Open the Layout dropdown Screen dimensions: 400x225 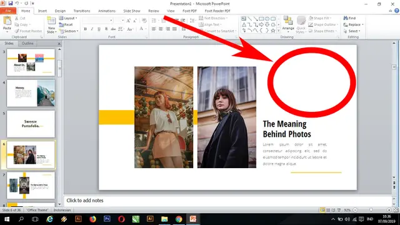coord(68,18)
